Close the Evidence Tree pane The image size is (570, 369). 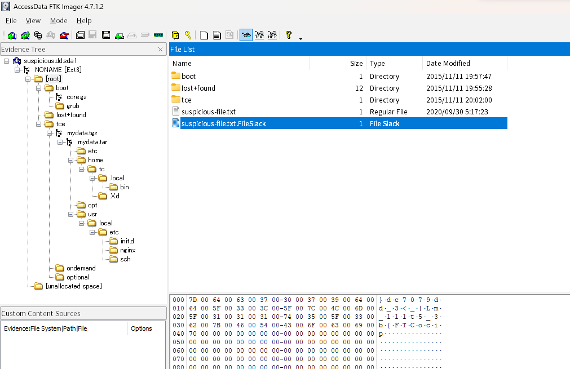160,50
